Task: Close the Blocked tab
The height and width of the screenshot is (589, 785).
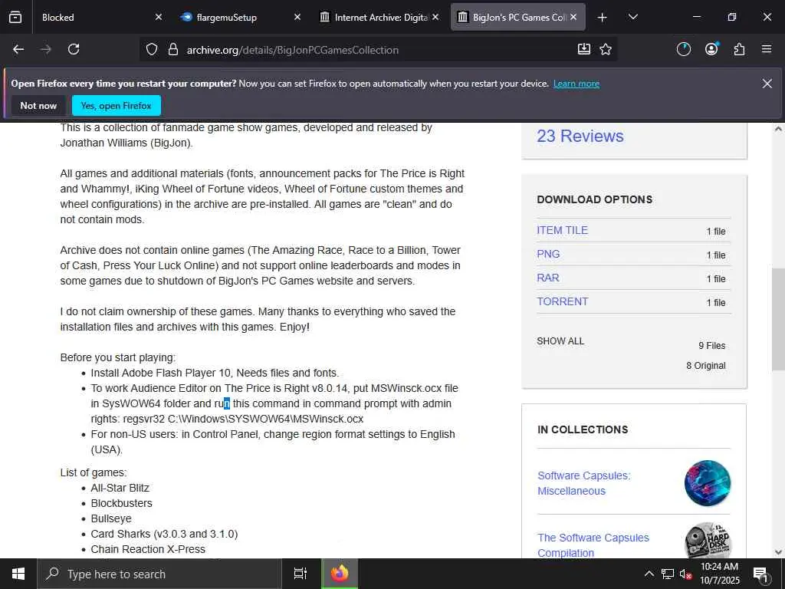Action: coord(158,17)
